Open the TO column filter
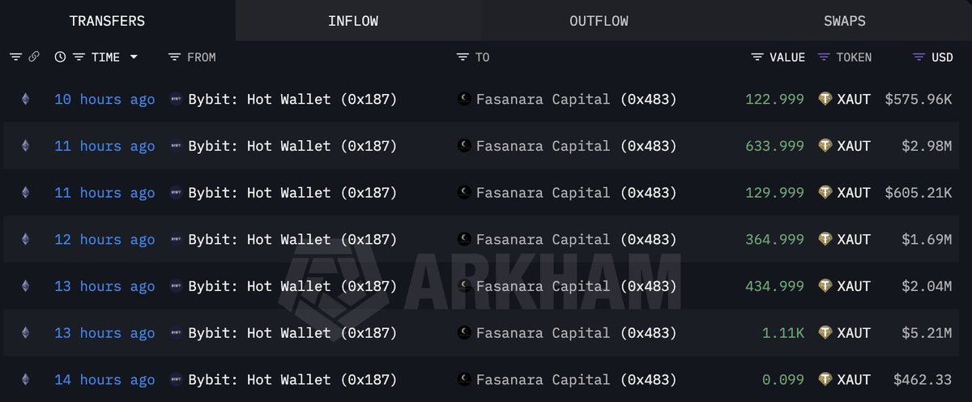 point(463,57)
